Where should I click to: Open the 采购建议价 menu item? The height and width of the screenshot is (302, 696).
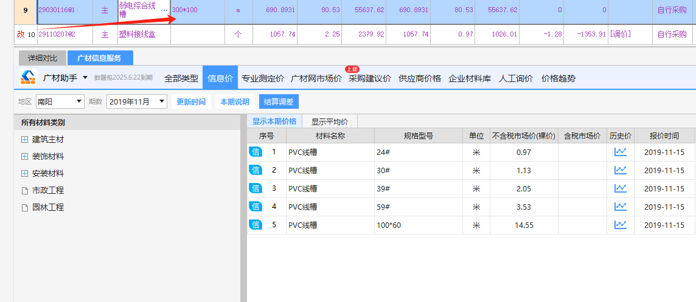[x=370, y=78]
